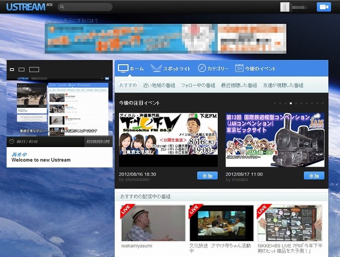Screen dimensions: 340x257
Task: Click the 非表示にするには？ link above the banner
Action: [72, 21]
